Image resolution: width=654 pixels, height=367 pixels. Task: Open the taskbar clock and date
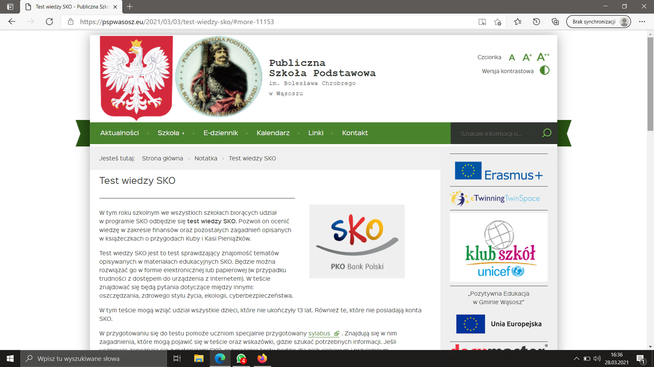616,358
